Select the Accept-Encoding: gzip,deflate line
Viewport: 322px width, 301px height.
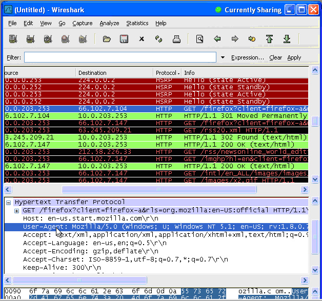point(91,251)
